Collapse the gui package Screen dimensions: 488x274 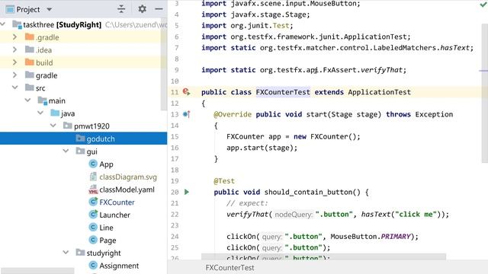66,151
